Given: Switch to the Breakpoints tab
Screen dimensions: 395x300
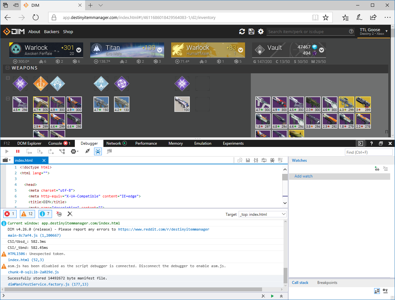Looking at the screenshot, I should pyautogui.click(x=327, y=283).
